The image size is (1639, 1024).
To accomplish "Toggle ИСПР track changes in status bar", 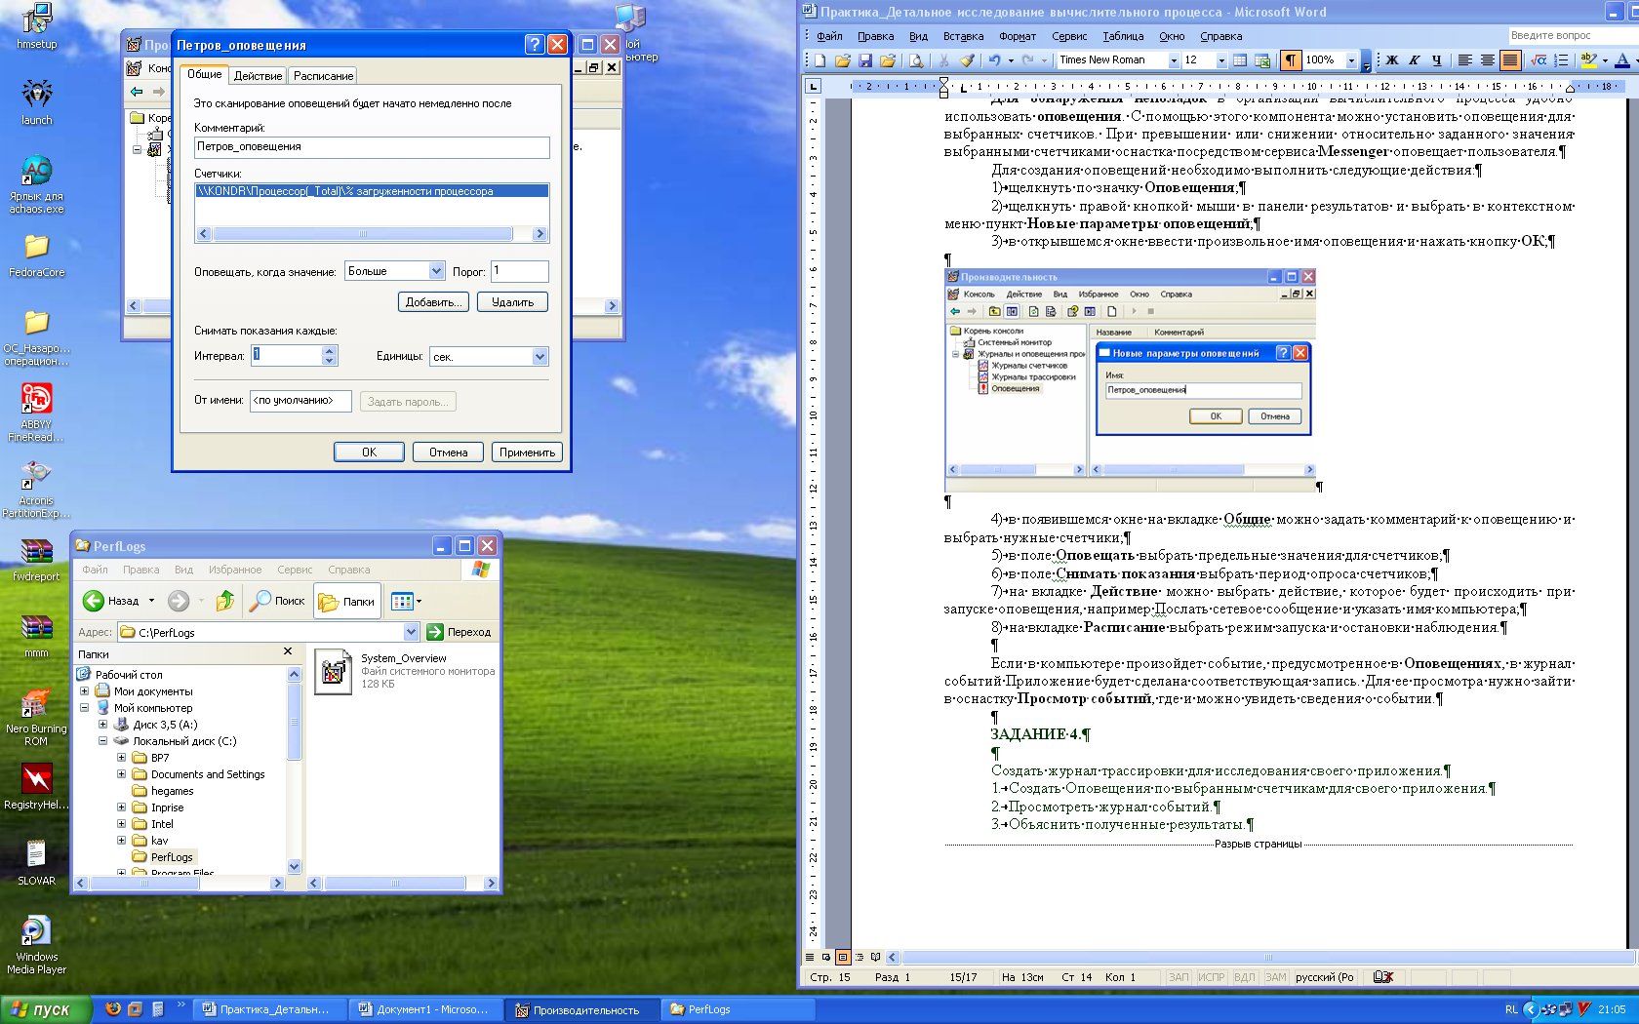I will click(x=1211, y=977).
